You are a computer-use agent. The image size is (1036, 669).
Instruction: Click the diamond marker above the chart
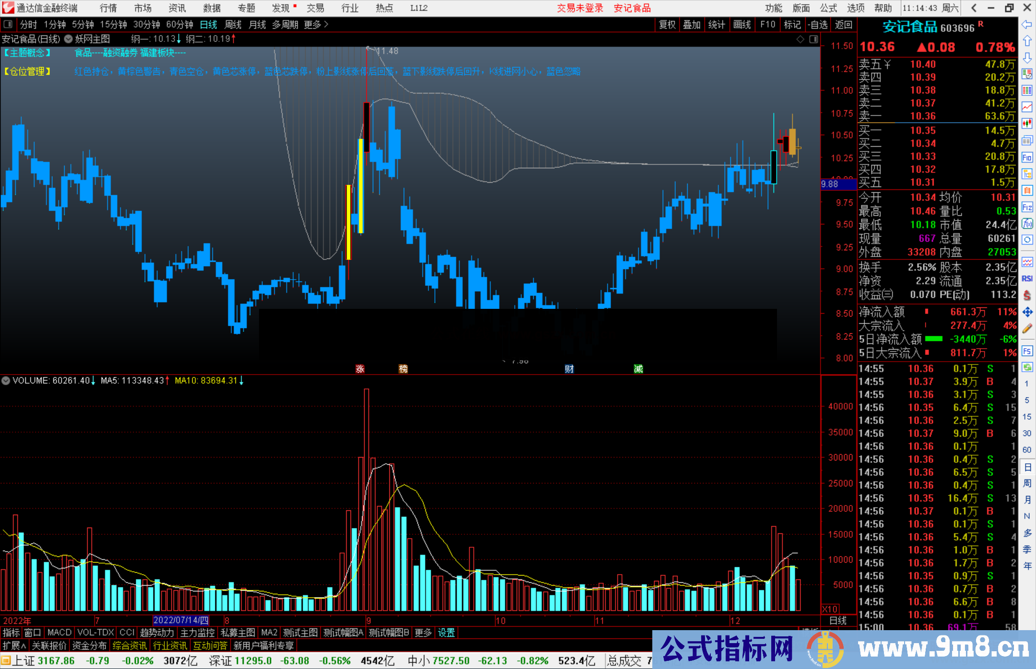tap(800, 39)
